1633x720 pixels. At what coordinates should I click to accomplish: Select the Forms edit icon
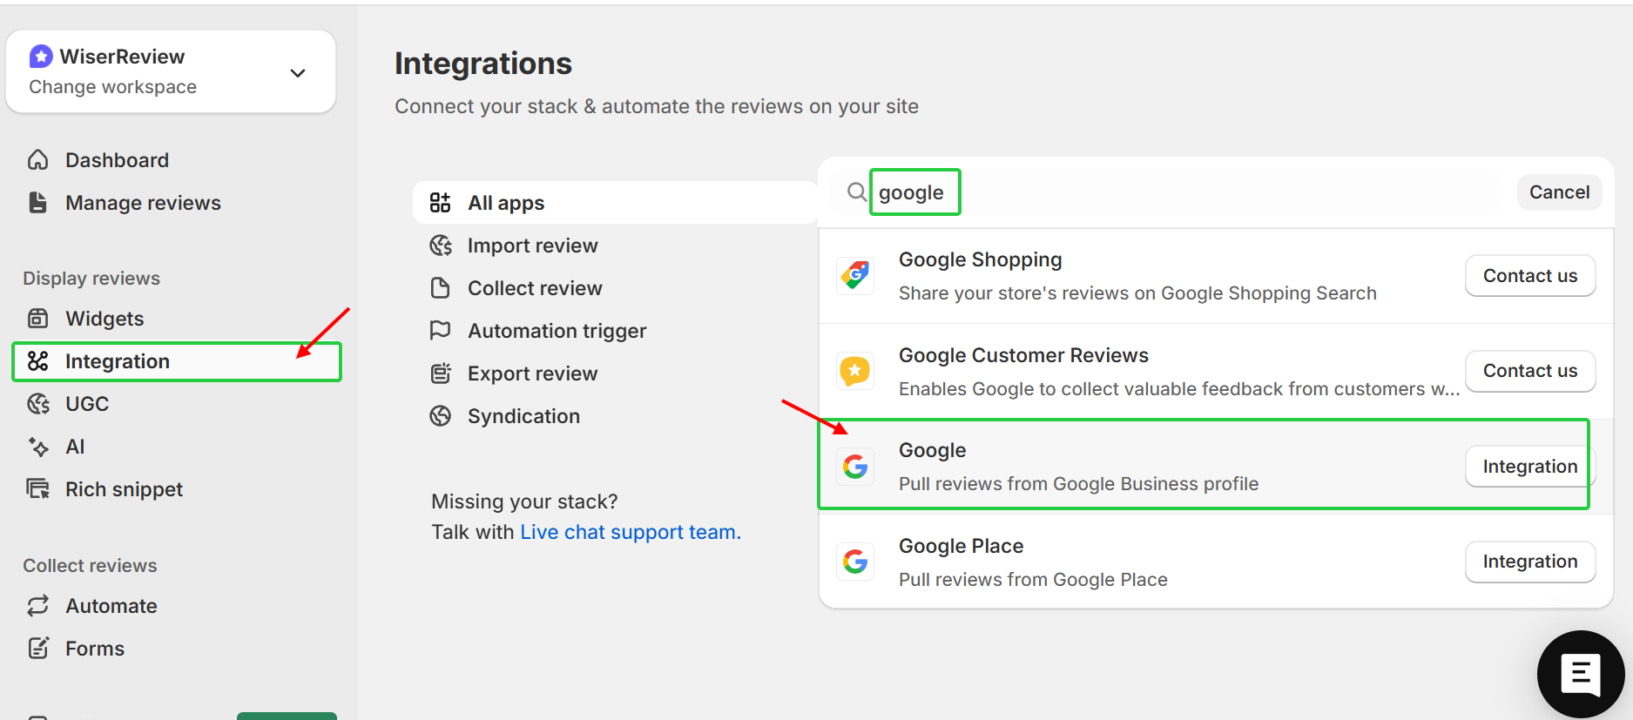click(x=38, y=648)
